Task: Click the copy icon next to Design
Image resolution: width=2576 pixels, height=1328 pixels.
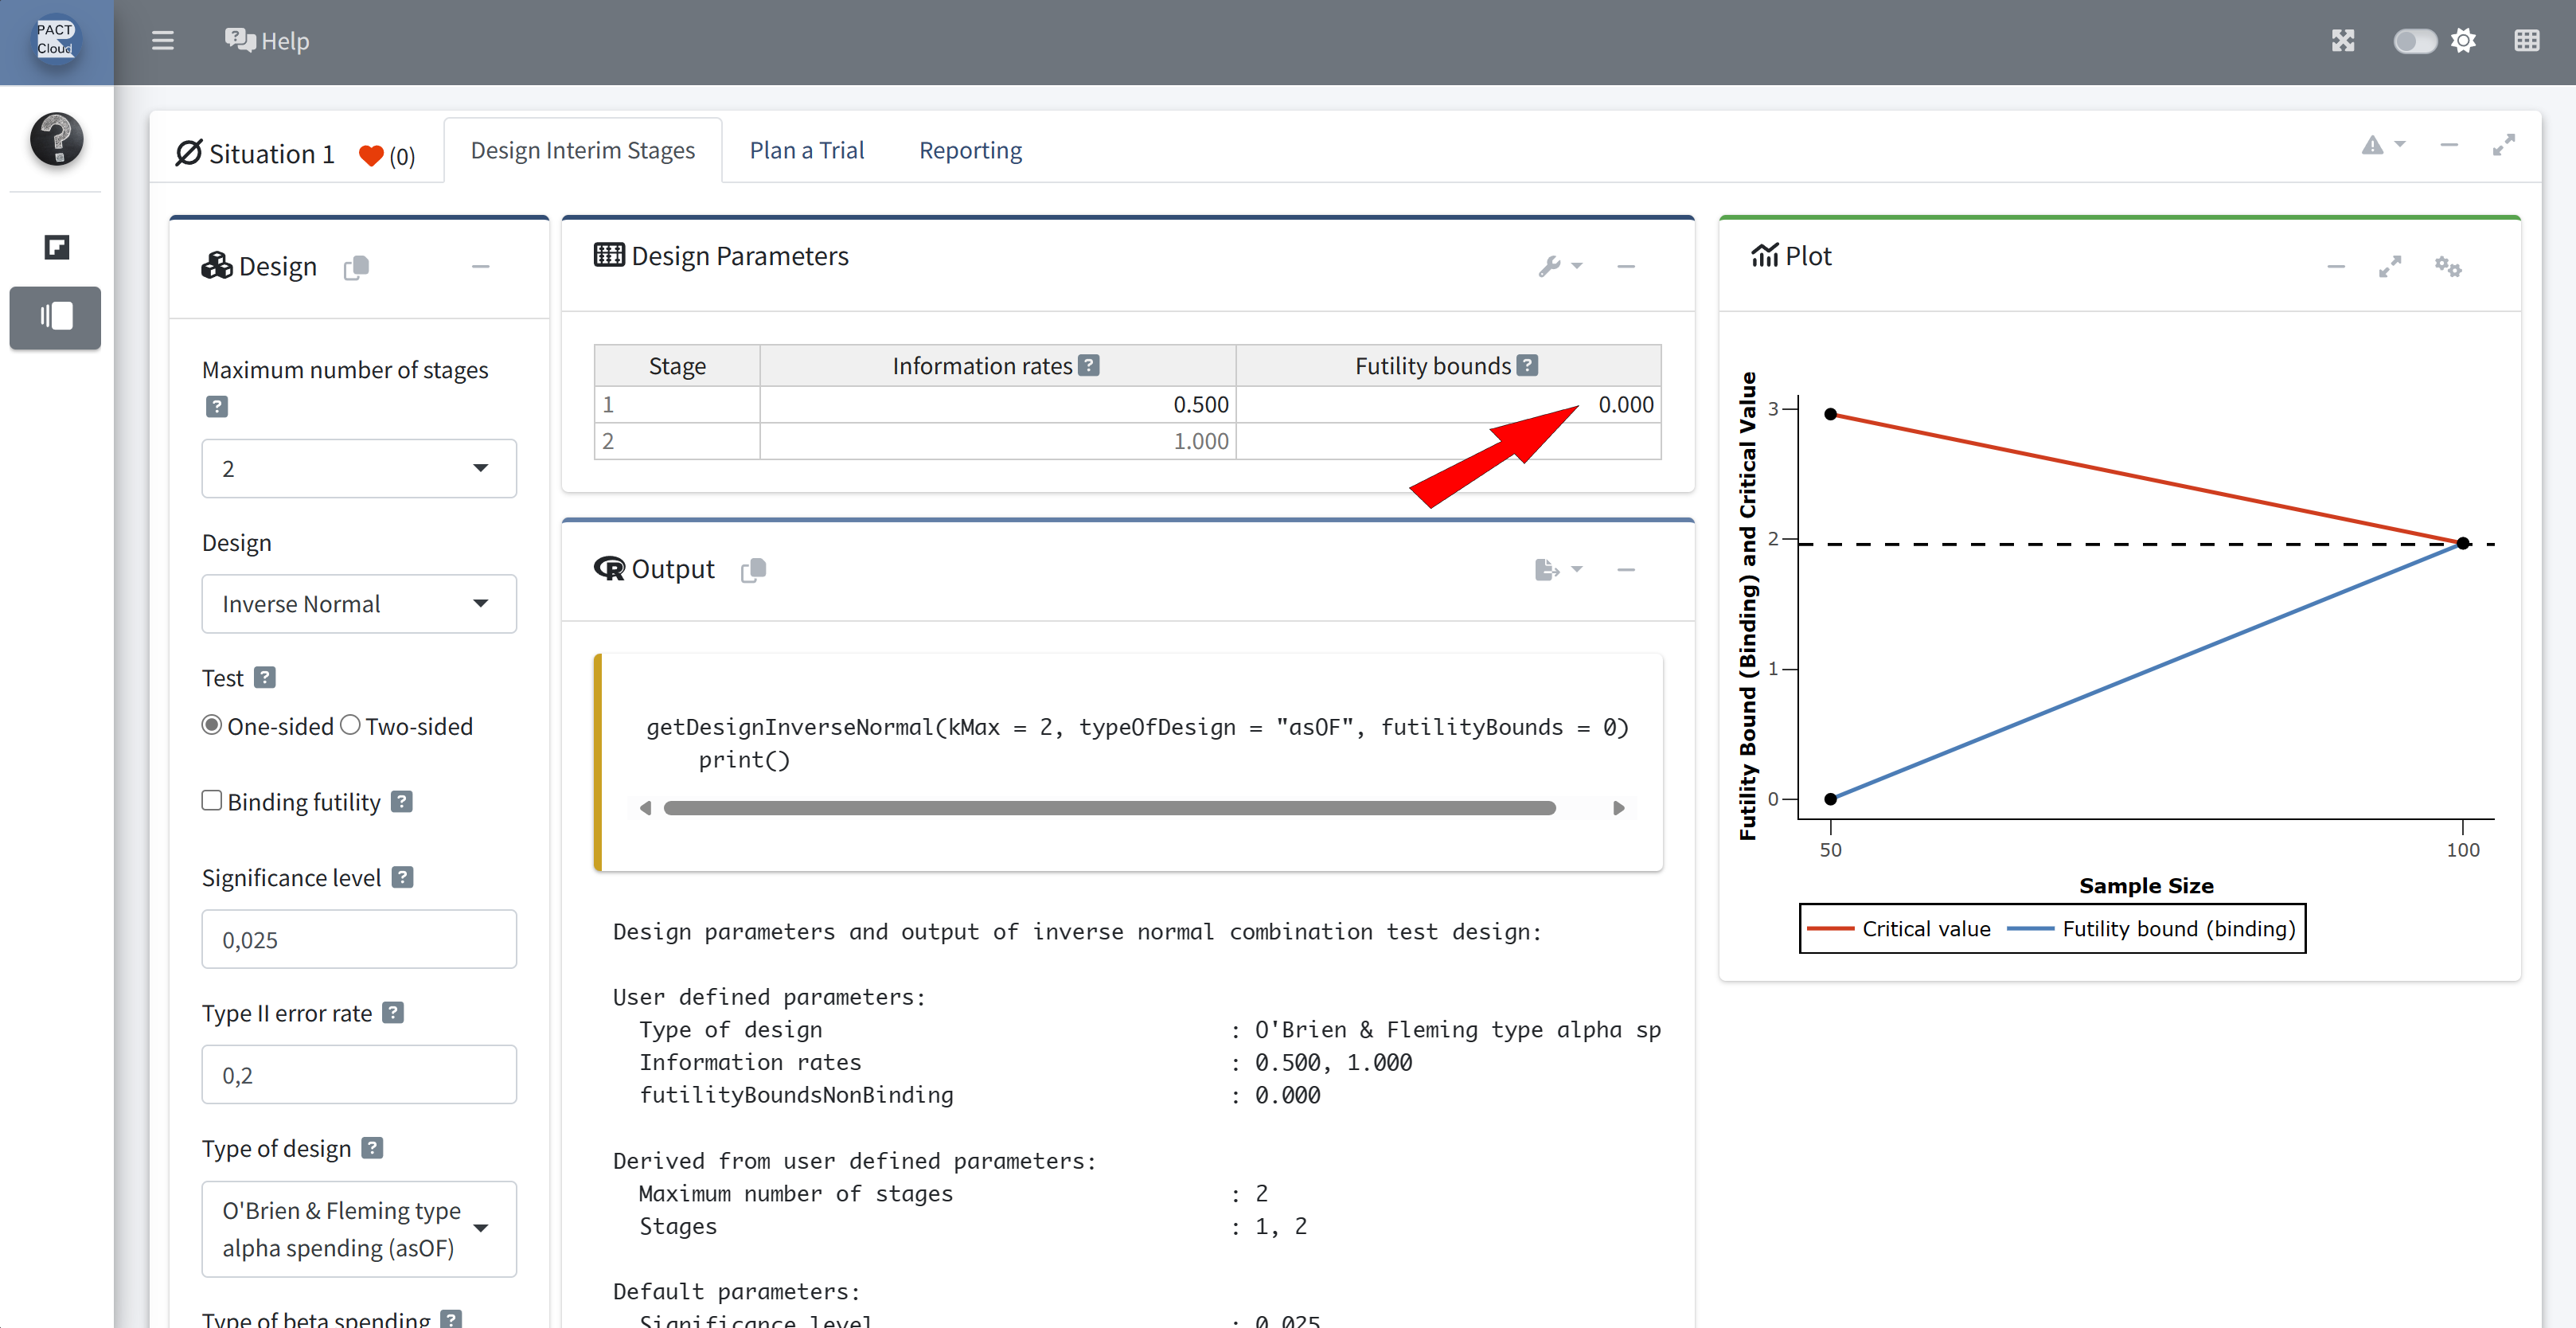Action: [x=356, y=267]
